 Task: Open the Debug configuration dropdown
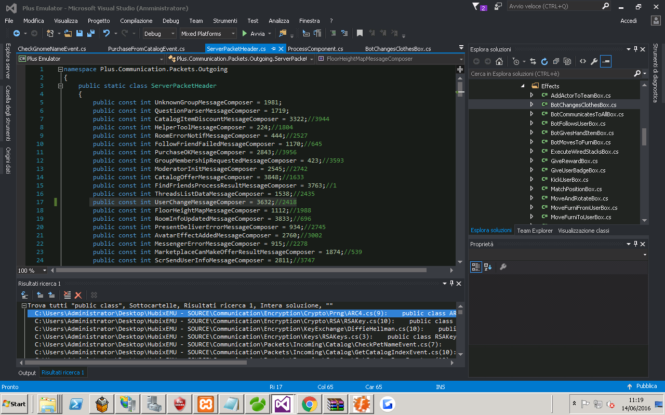(173, 34)
